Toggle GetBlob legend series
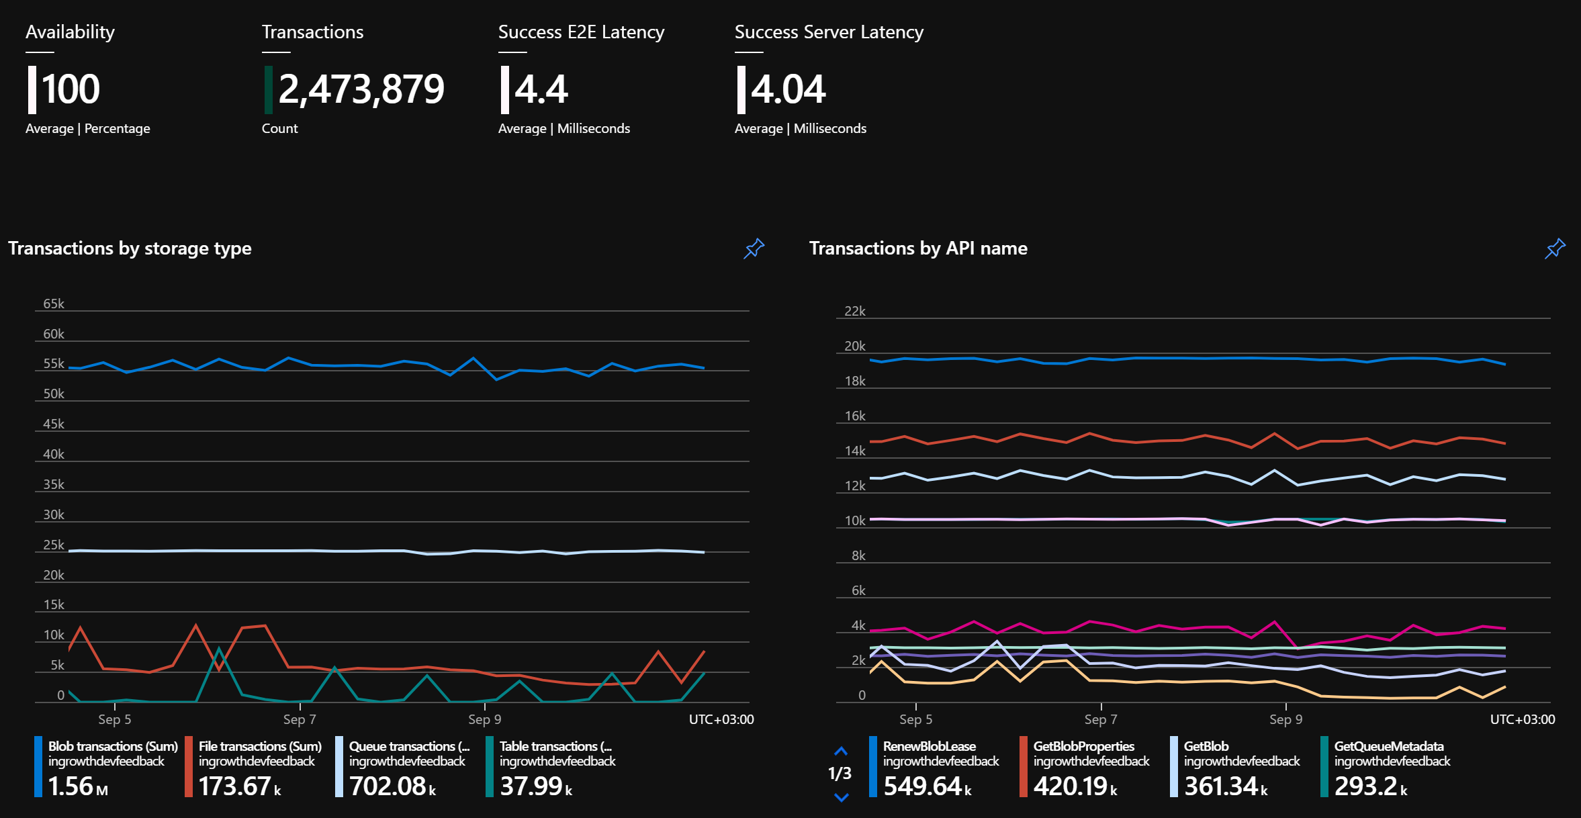The height and width of the screenshot is (818, 1581). click(1235, 766)
